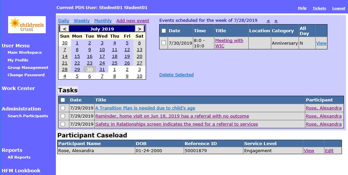This screenshot has width=348, height=175.
Task: View the 7/30/2019 event details
Action: 321,43
